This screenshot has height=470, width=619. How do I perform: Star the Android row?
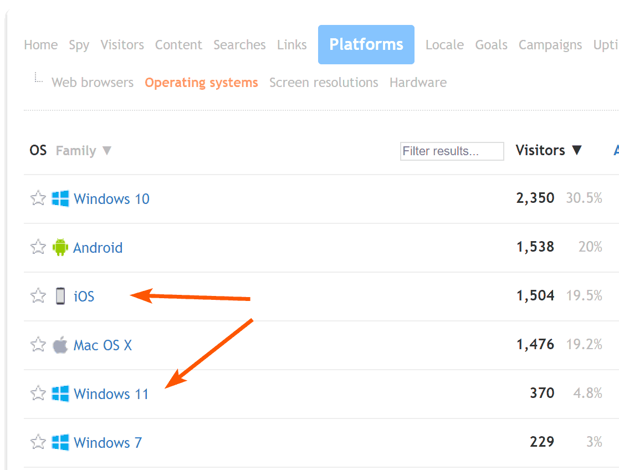pyautogui.click(x=38, y=247)
